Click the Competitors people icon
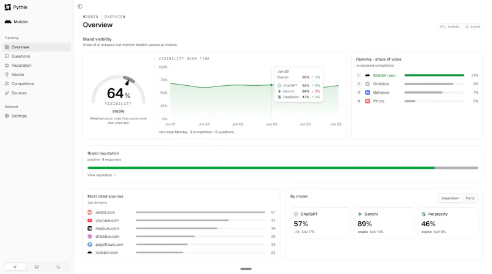Viewport: 492px width, 274px height. point(7,84)
